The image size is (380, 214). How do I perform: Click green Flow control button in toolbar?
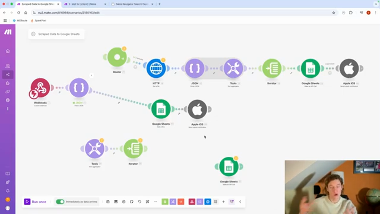point(165,202)
